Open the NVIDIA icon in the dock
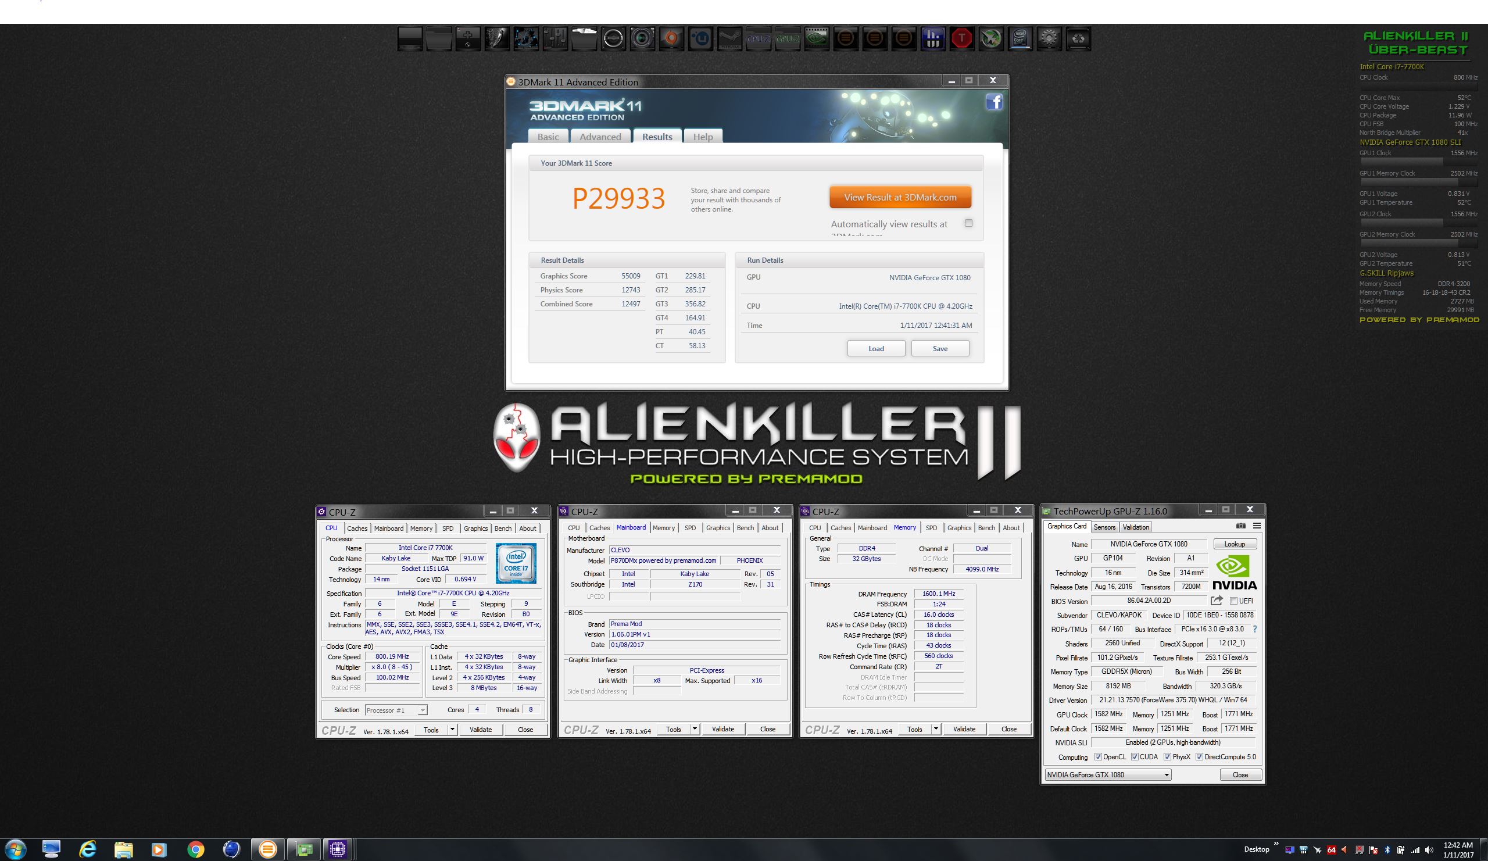Image resolution: width=1488 pixels, height=861 pixels. [x=816, y=39]
